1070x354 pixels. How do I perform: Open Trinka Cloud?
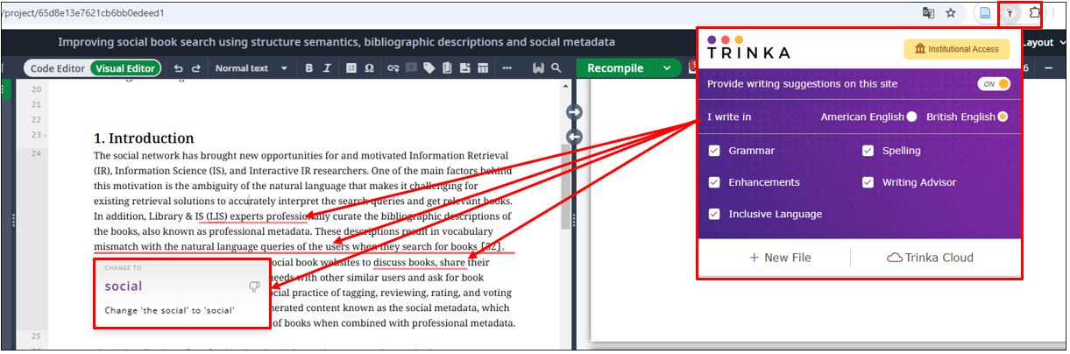pyautogui.click(x=931, y=258)
